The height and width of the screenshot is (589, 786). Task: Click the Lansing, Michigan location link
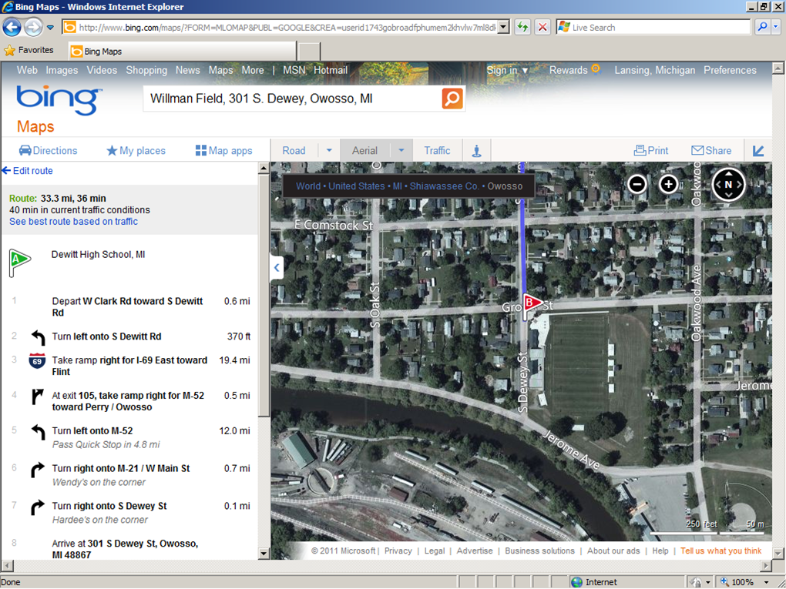pyautogui.click(x=655, y=70)
